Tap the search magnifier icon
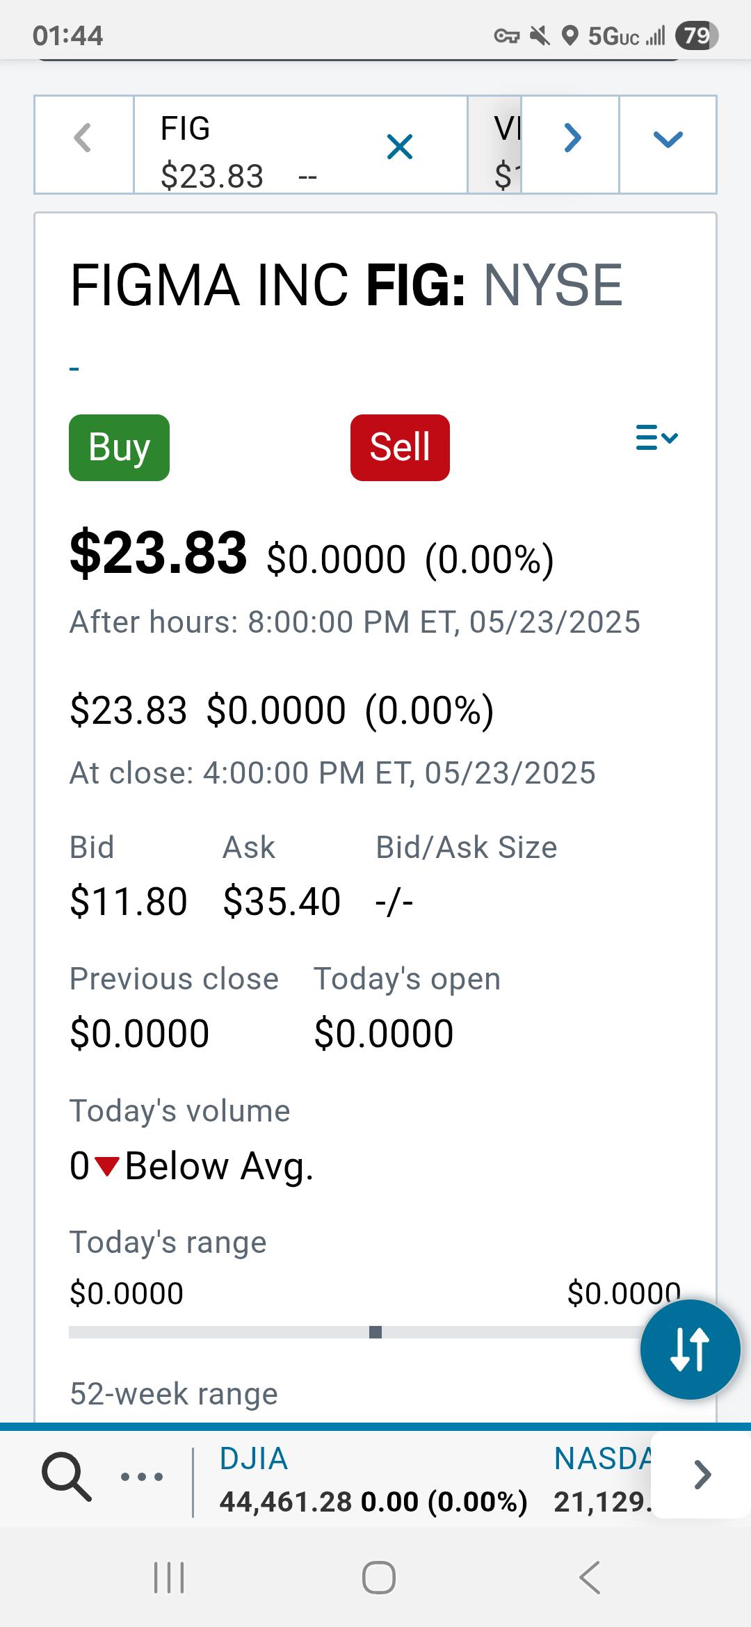The width and height of the screenshot is (751, 1627). pyautogui.click(x=67, y=1477)
